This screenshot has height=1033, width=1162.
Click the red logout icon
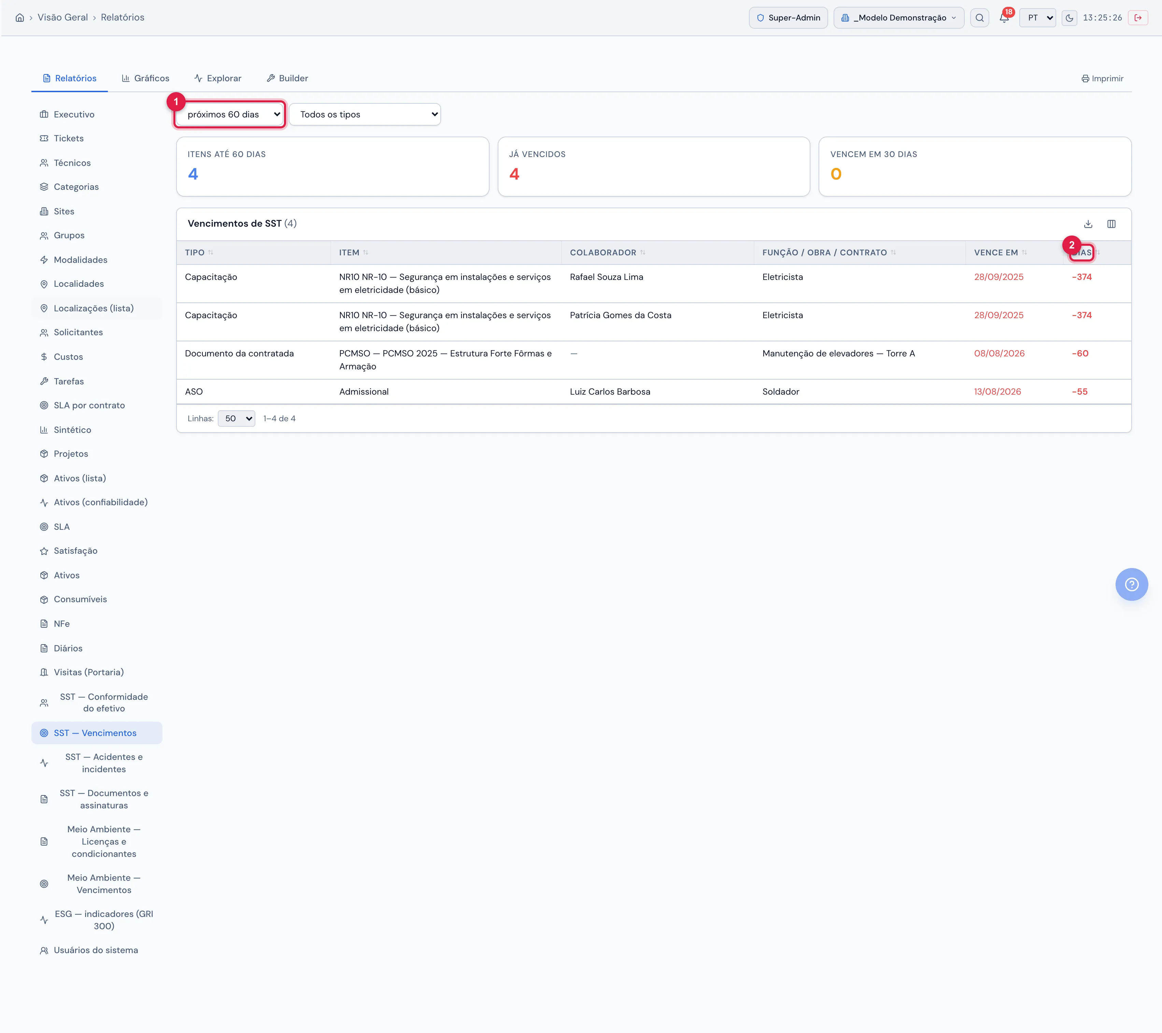point(1137,18)
